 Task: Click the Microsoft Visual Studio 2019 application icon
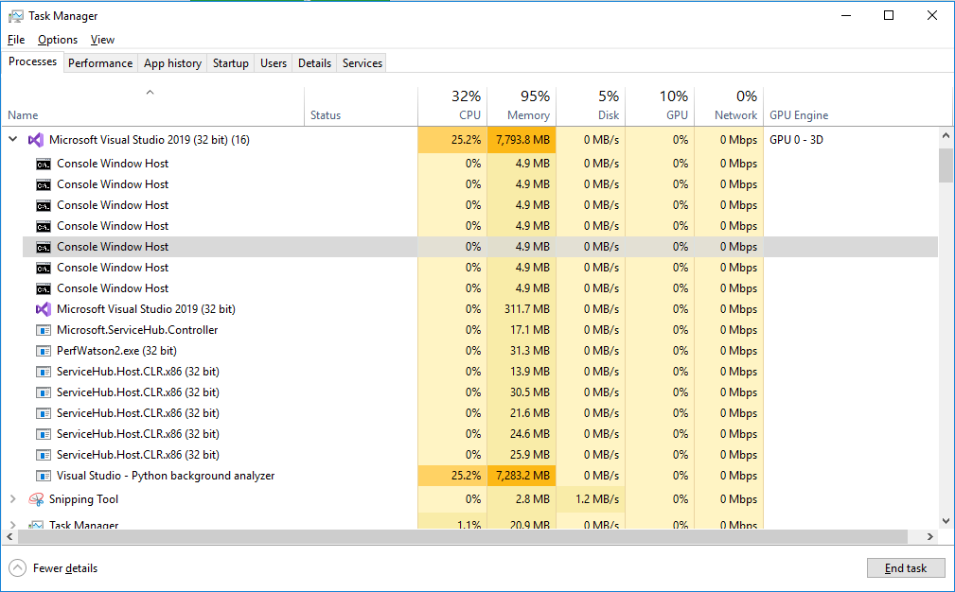[x=36, y=139]
